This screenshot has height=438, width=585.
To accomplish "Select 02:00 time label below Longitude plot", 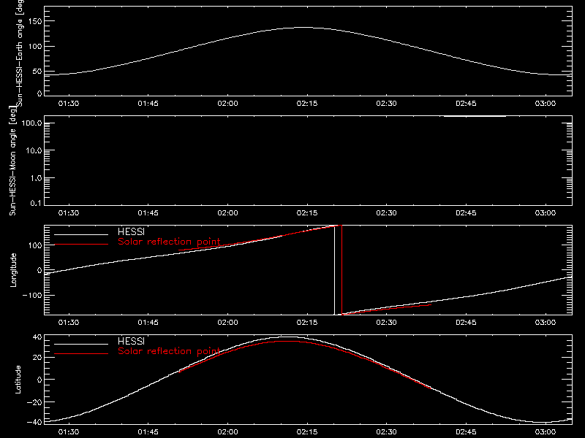I will (227, 323).
